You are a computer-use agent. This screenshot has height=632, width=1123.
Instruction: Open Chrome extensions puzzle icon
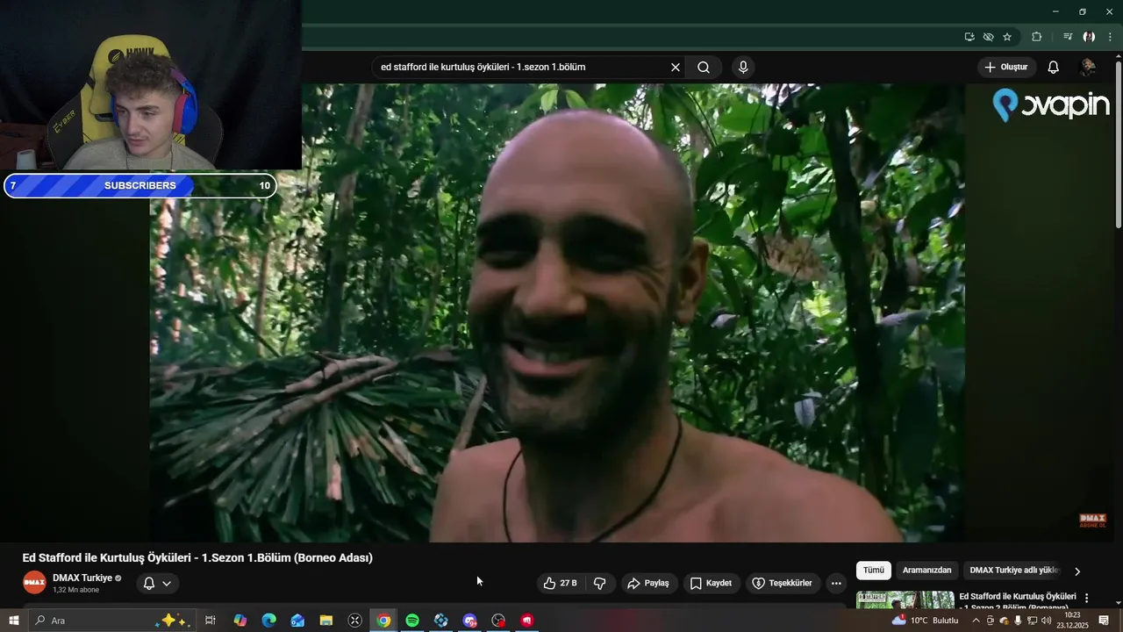(1037, 37)
